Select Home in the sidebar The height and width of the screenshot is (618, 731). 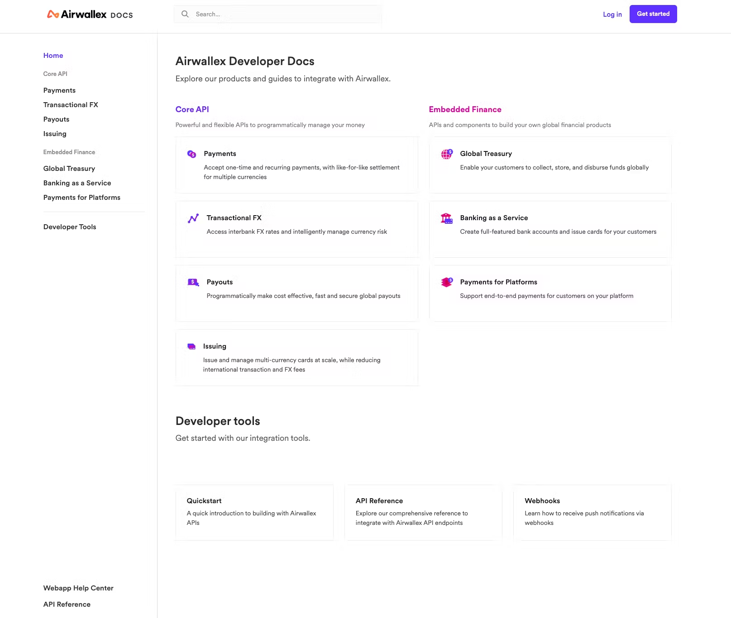(x=53, y=56)
